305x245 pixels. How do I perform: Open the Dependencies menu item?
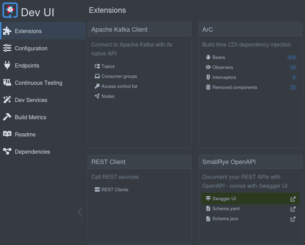point(32,152)
